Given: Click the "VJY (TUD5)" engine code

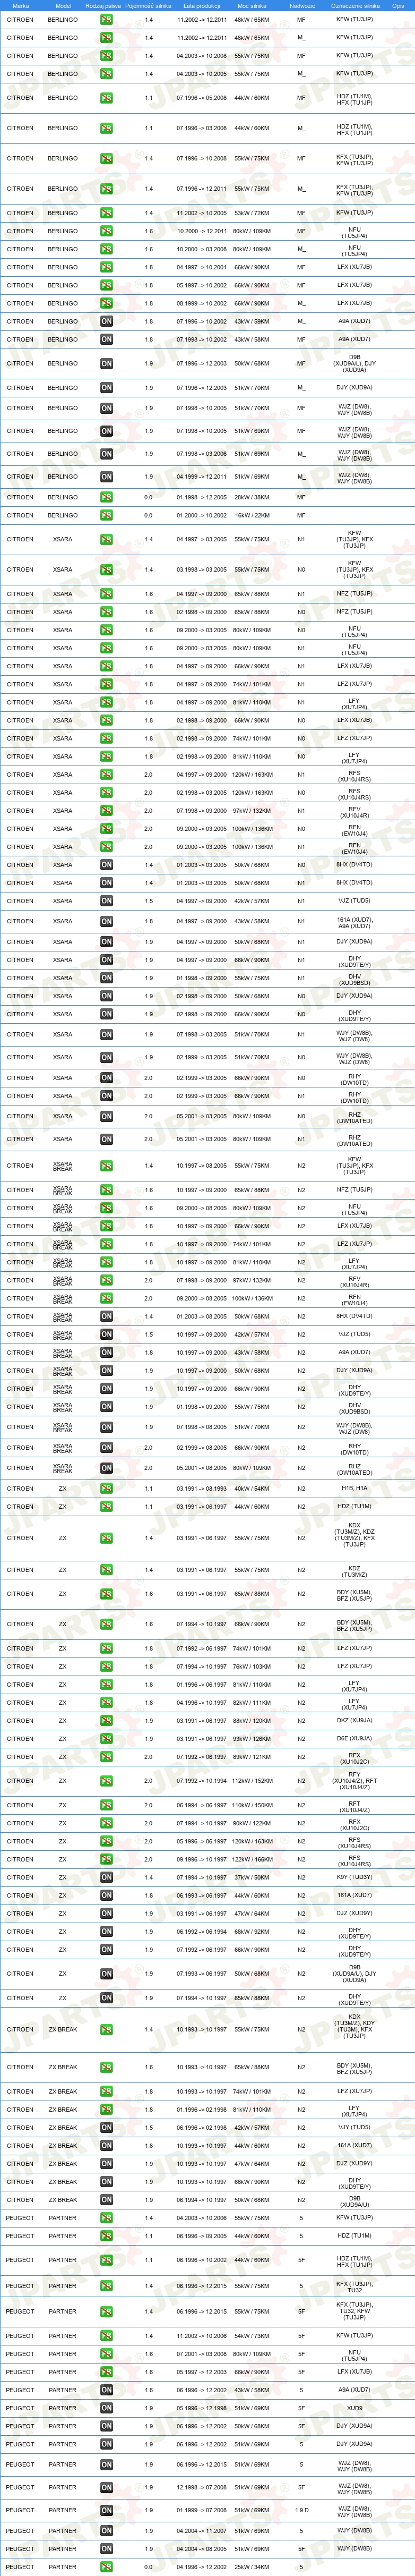Looking at the screenshot, I should click(x=355, y=2128).
